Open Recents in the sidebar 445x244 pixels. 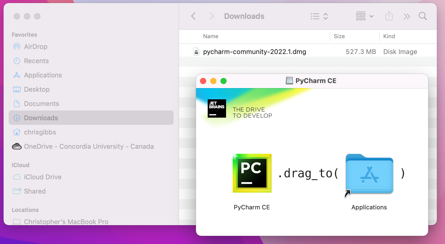(91, 61)
